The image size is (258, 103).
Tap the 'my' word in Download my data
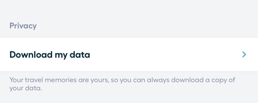pyautogui.click(x=61, y=55)
